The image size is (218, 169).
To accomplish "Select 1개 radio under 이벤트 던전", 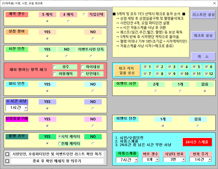I will tap(163, 126).
